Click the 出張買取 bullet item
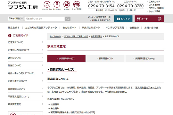173x115 pixels. [x=55, y=104]
